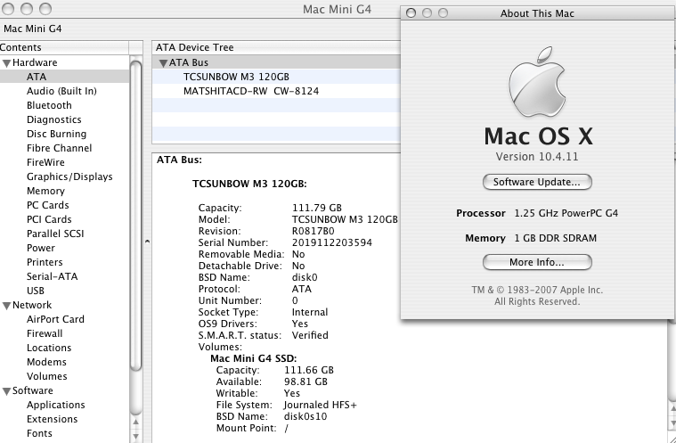
Task: Open the Modems section
Action: [46, 362]
